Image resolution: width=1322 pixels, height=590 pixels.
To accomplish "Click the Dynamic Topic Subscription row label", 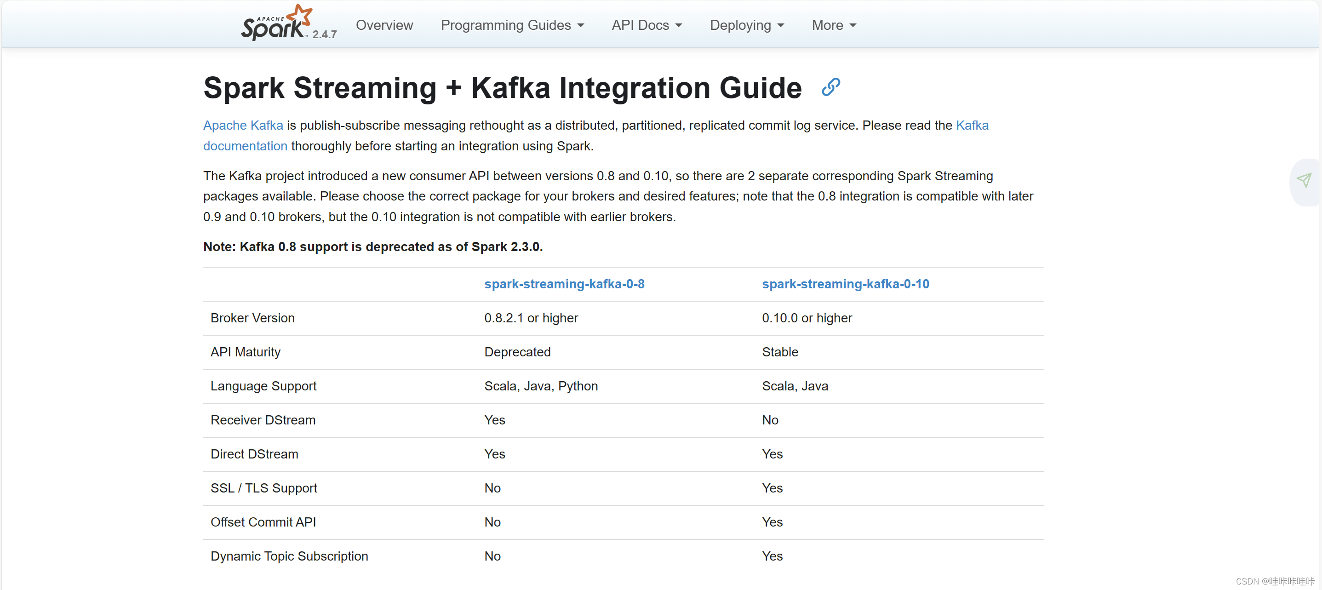I will pos(289,556).
